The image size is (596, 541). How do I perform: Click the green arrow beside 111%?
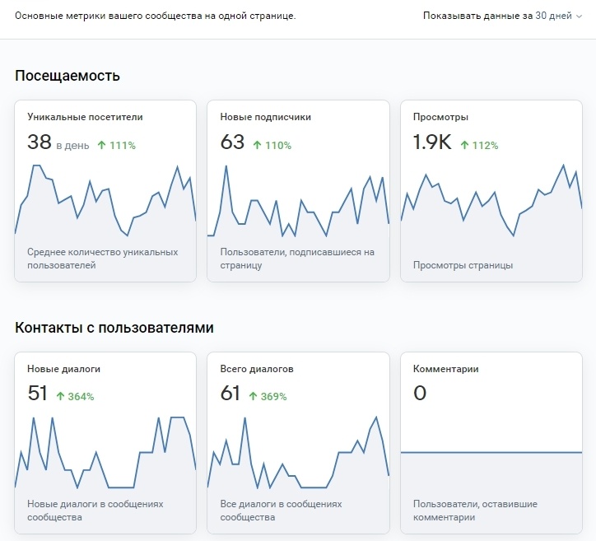coord(101,145)
